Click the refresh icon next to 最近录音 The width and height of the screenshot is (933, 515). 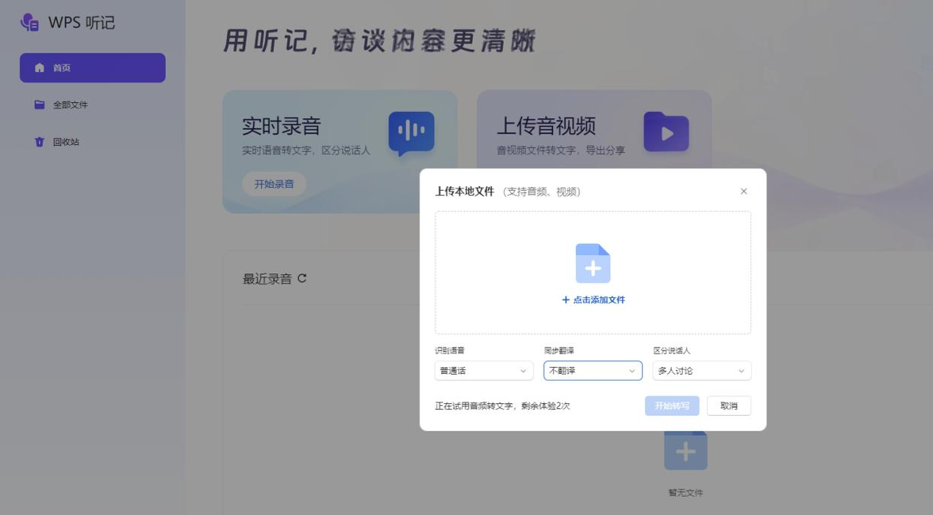[x=302, y=279]
